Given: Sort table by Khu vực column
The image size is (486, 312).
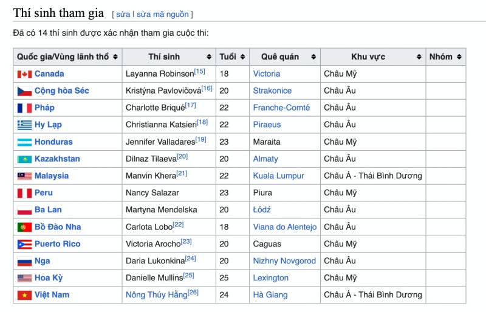Looking at the screenshot, I should (419, 57).
